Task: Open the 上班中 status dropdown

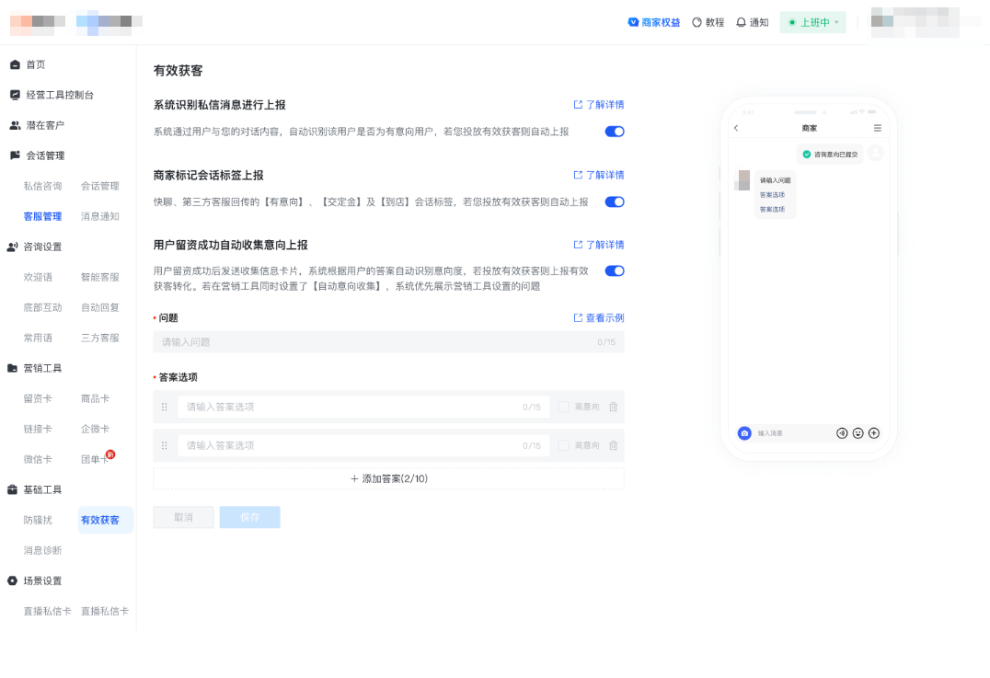Action: click(812, 22)
